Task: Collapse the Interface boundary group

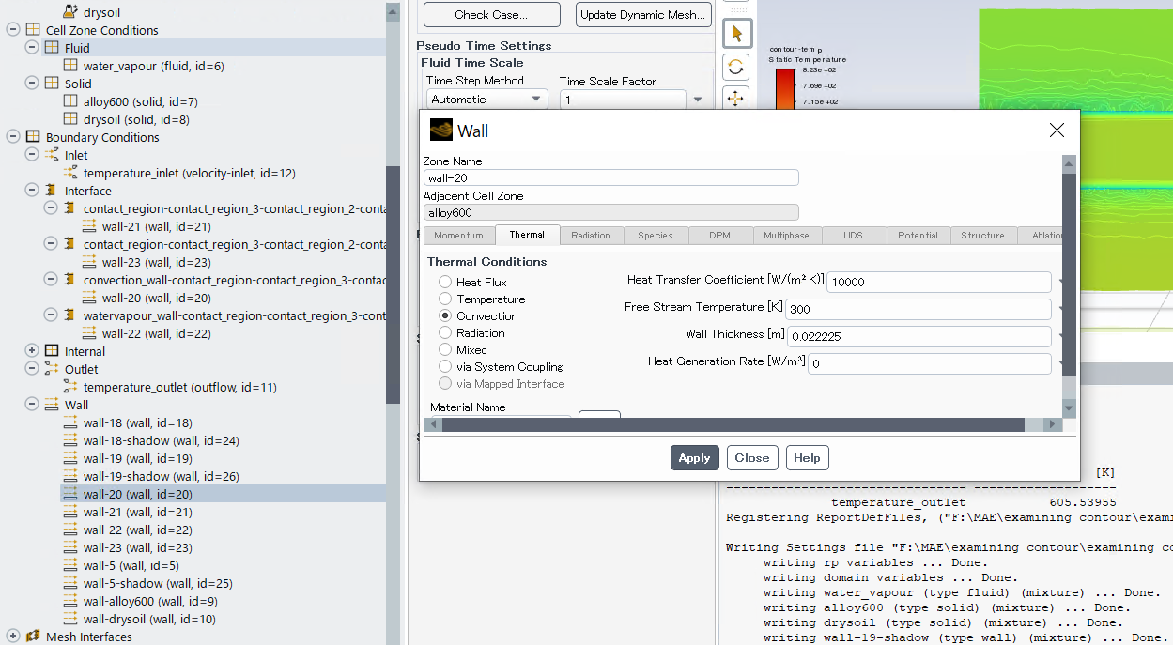Action: [x=32, y=191]
